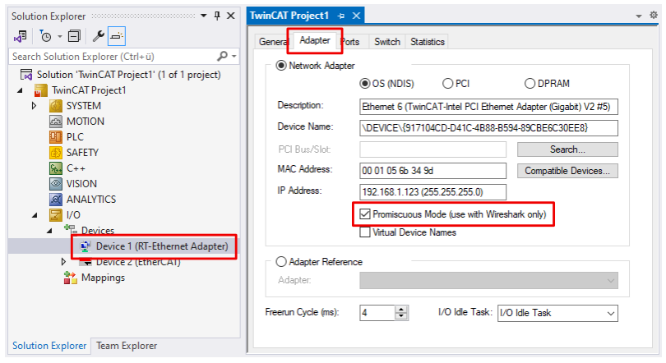Select the C++ node icon
Image resolution: width=666 pixels, height=363 pixels.
pos(56,168)
